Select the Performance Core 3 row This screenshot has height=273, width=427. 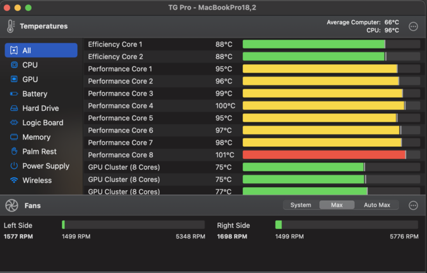pyautogui.click(x=254, y=93)
